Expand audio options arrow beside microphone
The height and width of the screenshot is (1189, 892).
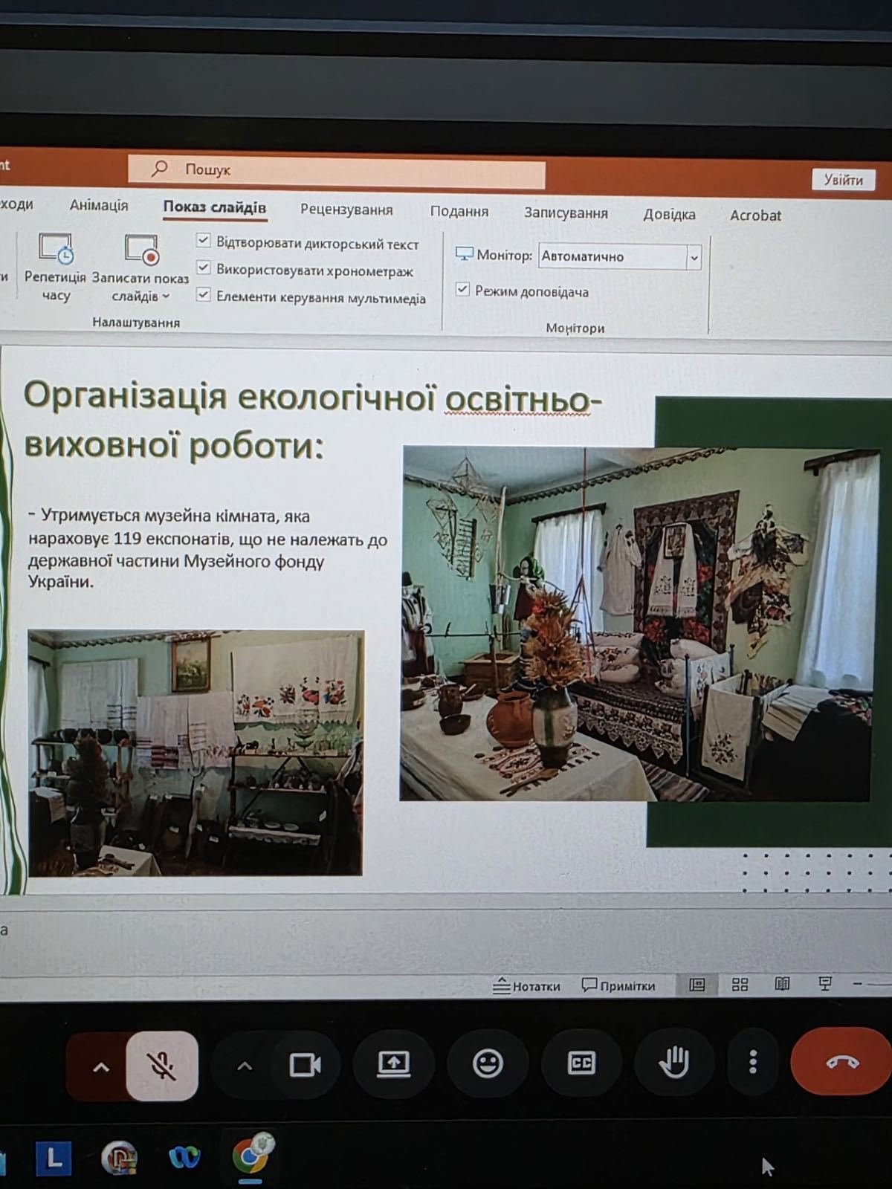point(101,1067)
